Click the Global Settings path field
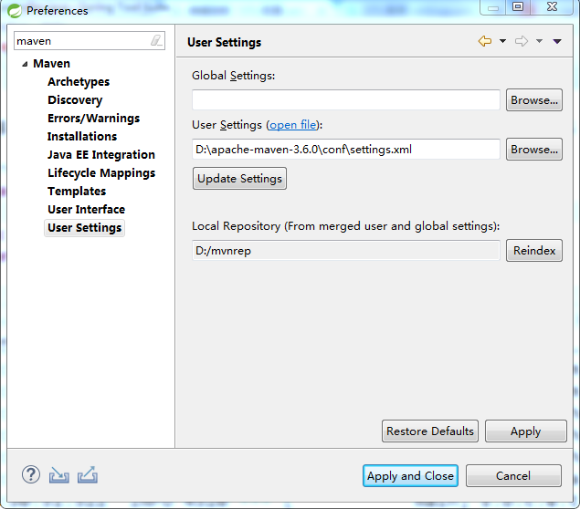Viewport: 580px width, 509px height. click(x=346, y=99)
